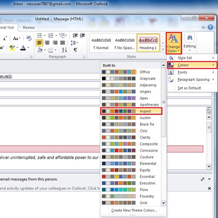The image size is (218, 218).
Task: Select the Grid color theme
Action: coord(131,203)
